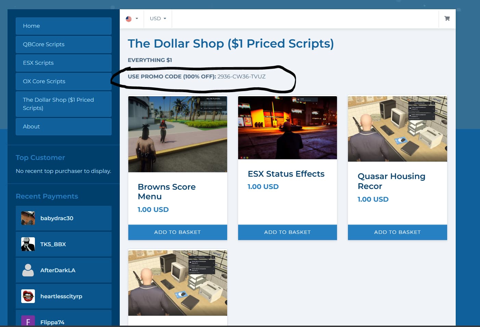Screen dimensions: 480x327
Task: Add Quasar Housing Recor to basket
Action: [x=398, y=232]
